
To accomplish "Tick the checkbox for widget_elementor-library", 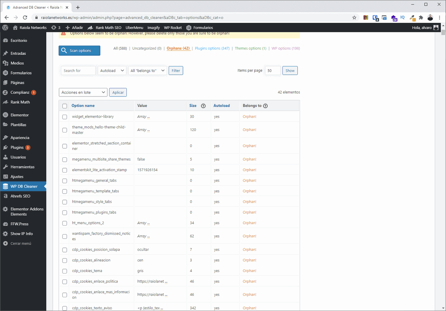I will tap(64, 117).
